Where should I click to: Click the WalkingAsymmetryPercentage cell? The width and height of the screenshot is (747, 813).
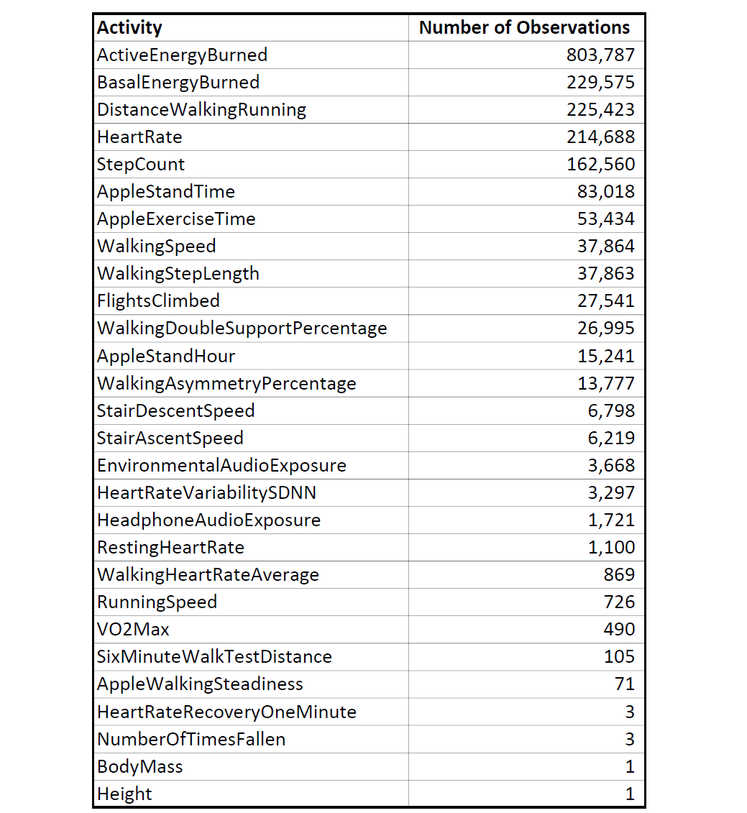pyautogui.click(x=251, y=383)
